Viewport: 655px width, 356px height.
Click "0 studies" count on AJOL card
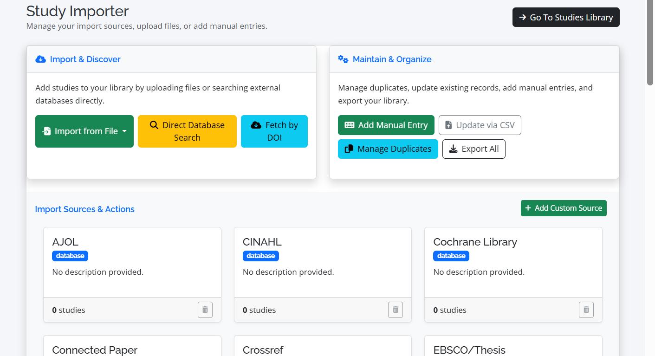[x=69, y=310]
